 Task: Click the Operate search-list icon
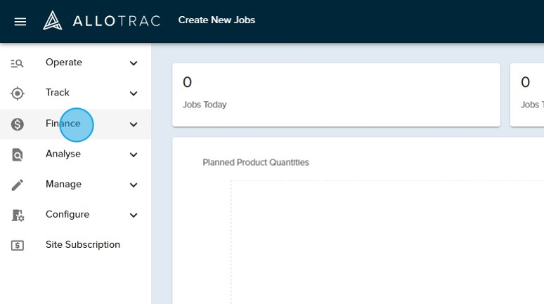[18, 63]
